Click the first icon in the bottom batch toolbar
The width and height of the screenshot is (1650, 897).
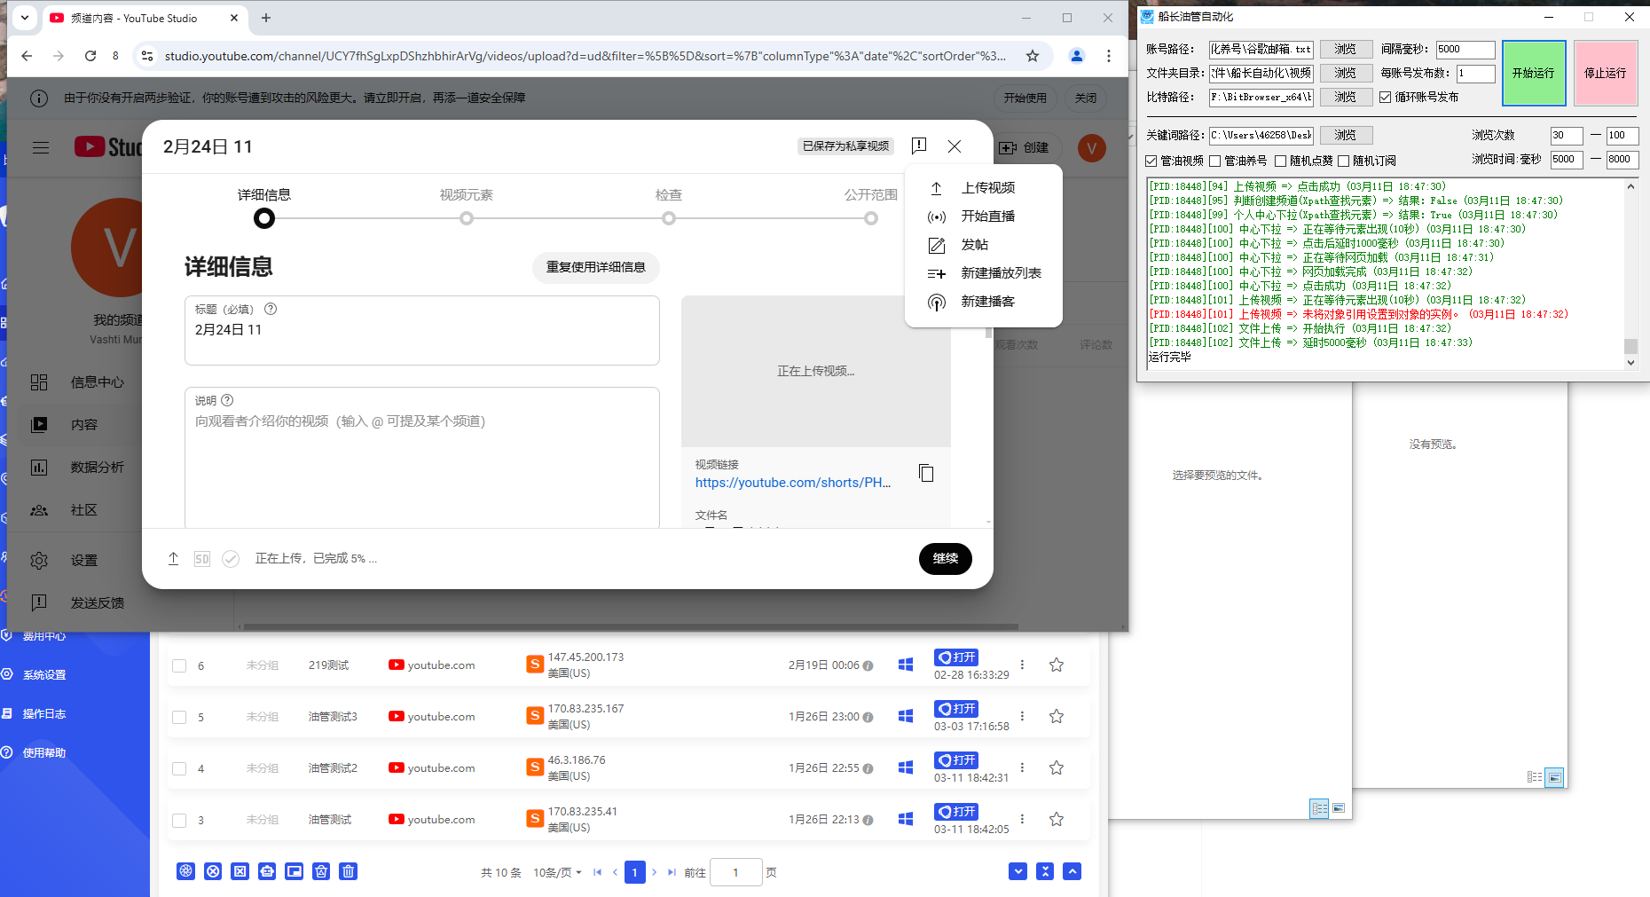coord(185,871)
